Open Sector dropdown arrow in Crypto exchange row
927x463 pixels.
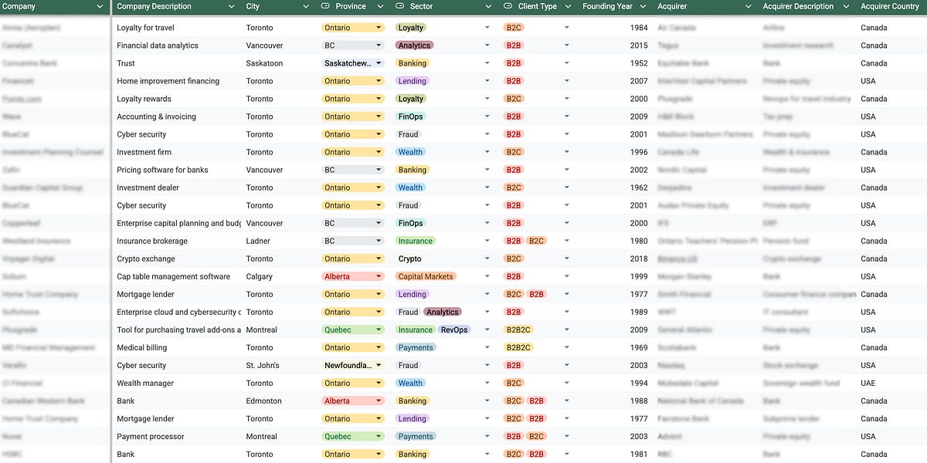[487, 259]
